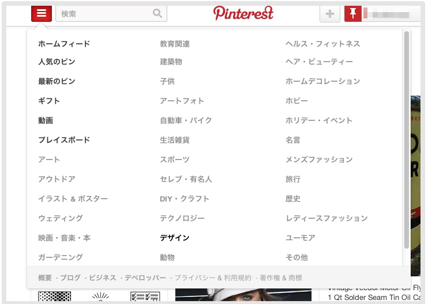Choose the スポーツ category
The height and width of the screenshot is (304, 428).
[x=175, y=159]
